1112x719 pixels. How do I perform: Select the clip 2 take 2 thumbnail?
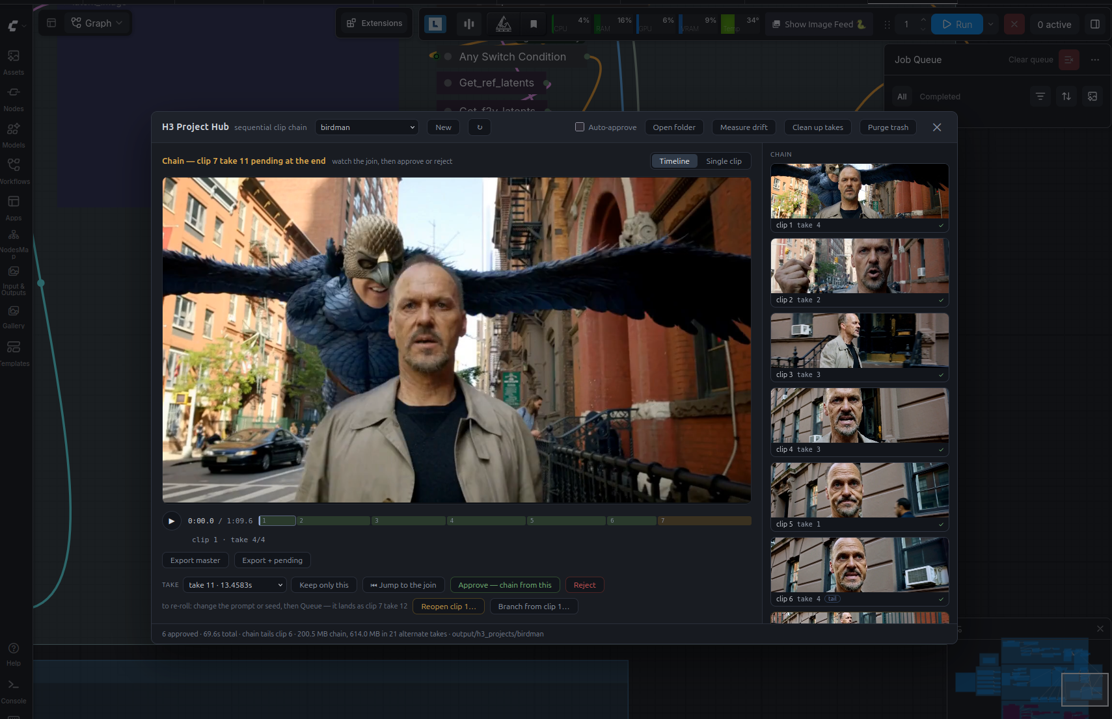[x=860, y=272]
